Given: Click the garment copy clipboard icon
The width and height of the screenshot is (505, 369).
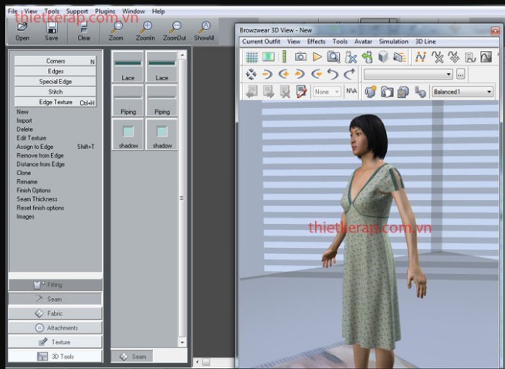Looking at the screenshot, I should [403, 92].
